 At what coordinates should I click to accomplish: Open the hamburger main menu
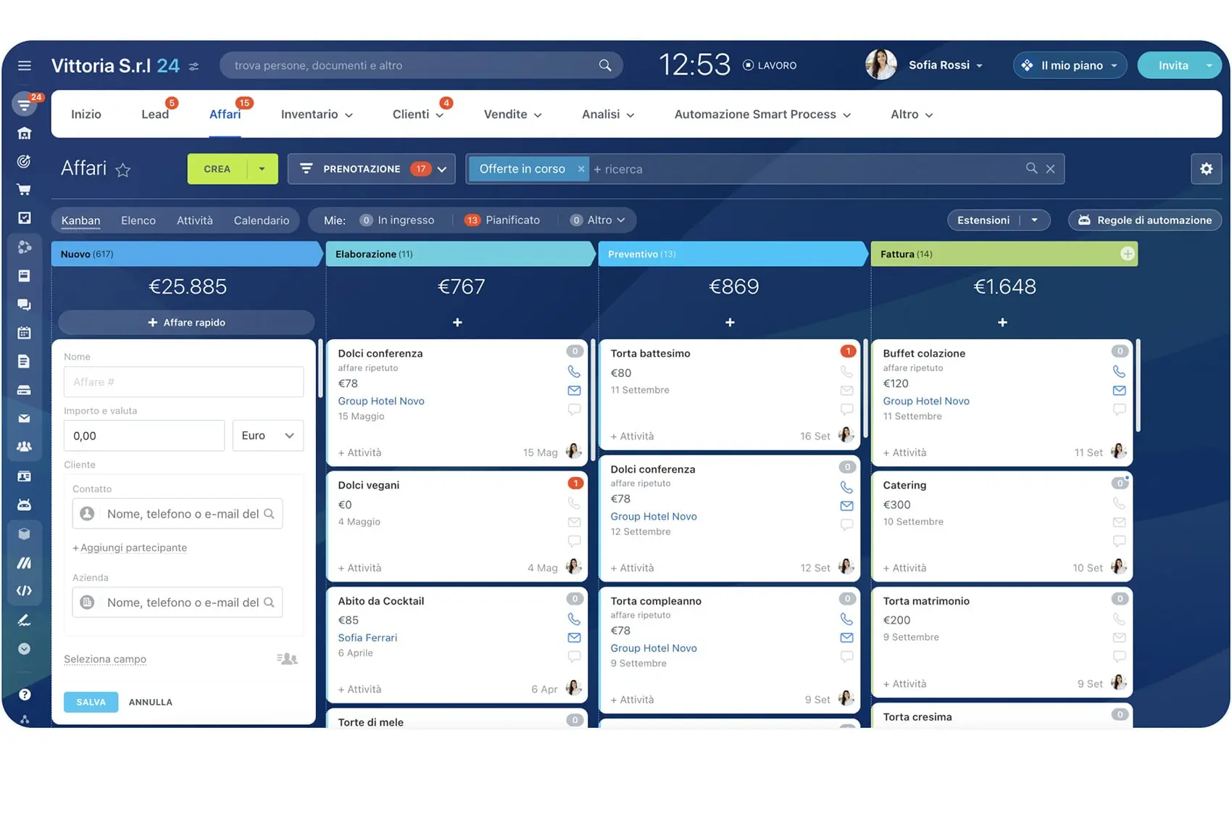pos(24,66)
